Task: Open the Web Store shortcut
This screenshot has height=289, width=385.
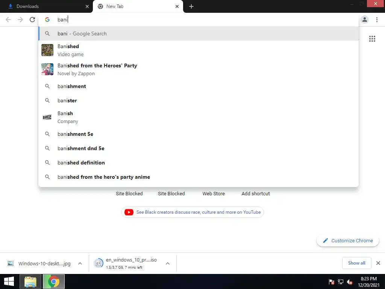Action: click(x=214, y=194)
